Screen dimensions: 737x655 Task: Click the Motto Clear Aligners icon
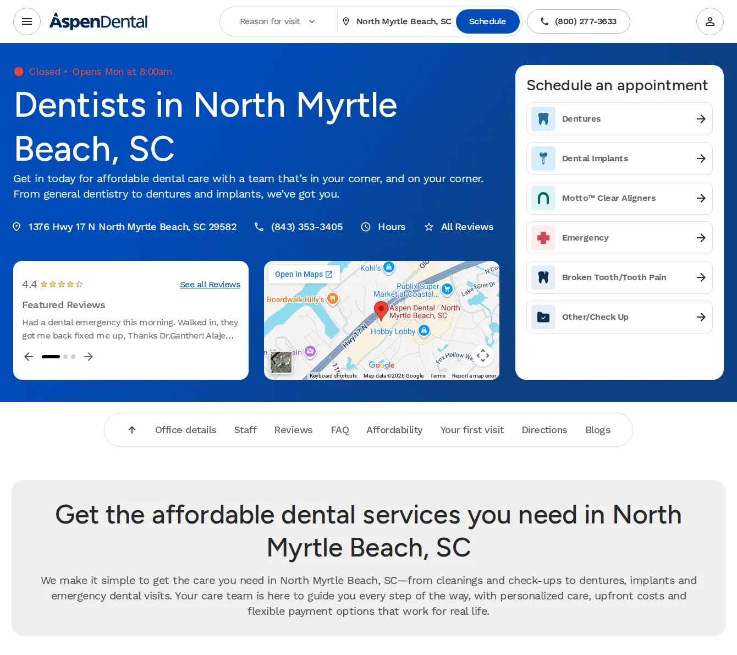543,198
